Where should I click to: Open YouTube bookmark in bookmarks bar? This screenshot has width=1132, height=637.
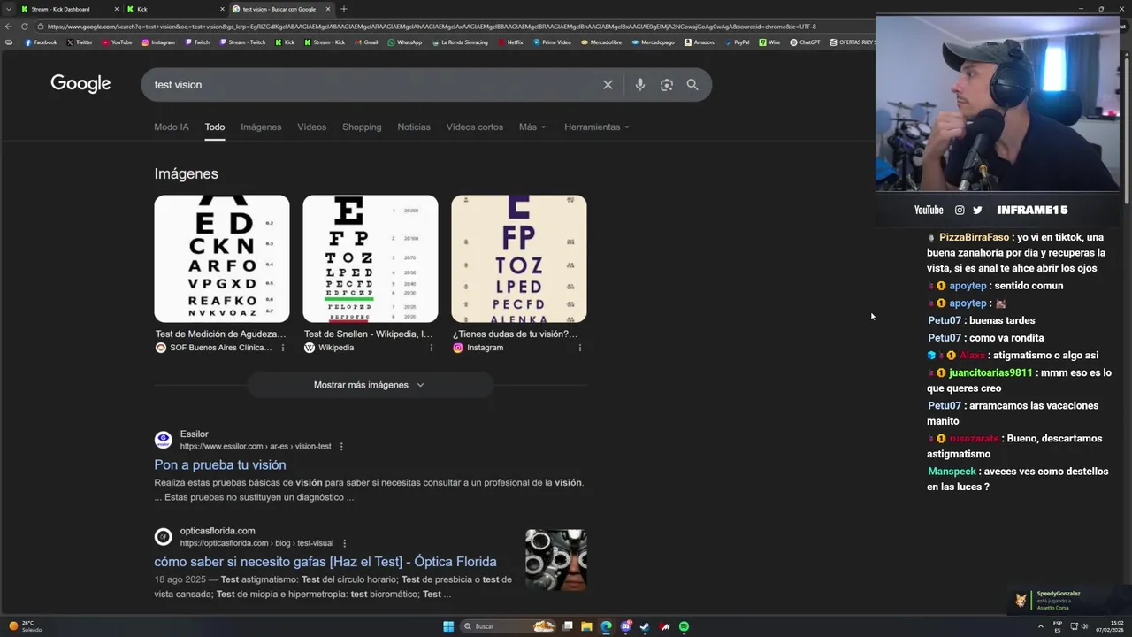118,42
